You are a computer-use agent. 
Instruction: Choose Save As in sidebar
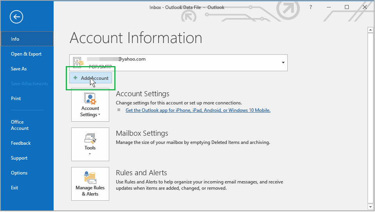(x=19, y=69)
